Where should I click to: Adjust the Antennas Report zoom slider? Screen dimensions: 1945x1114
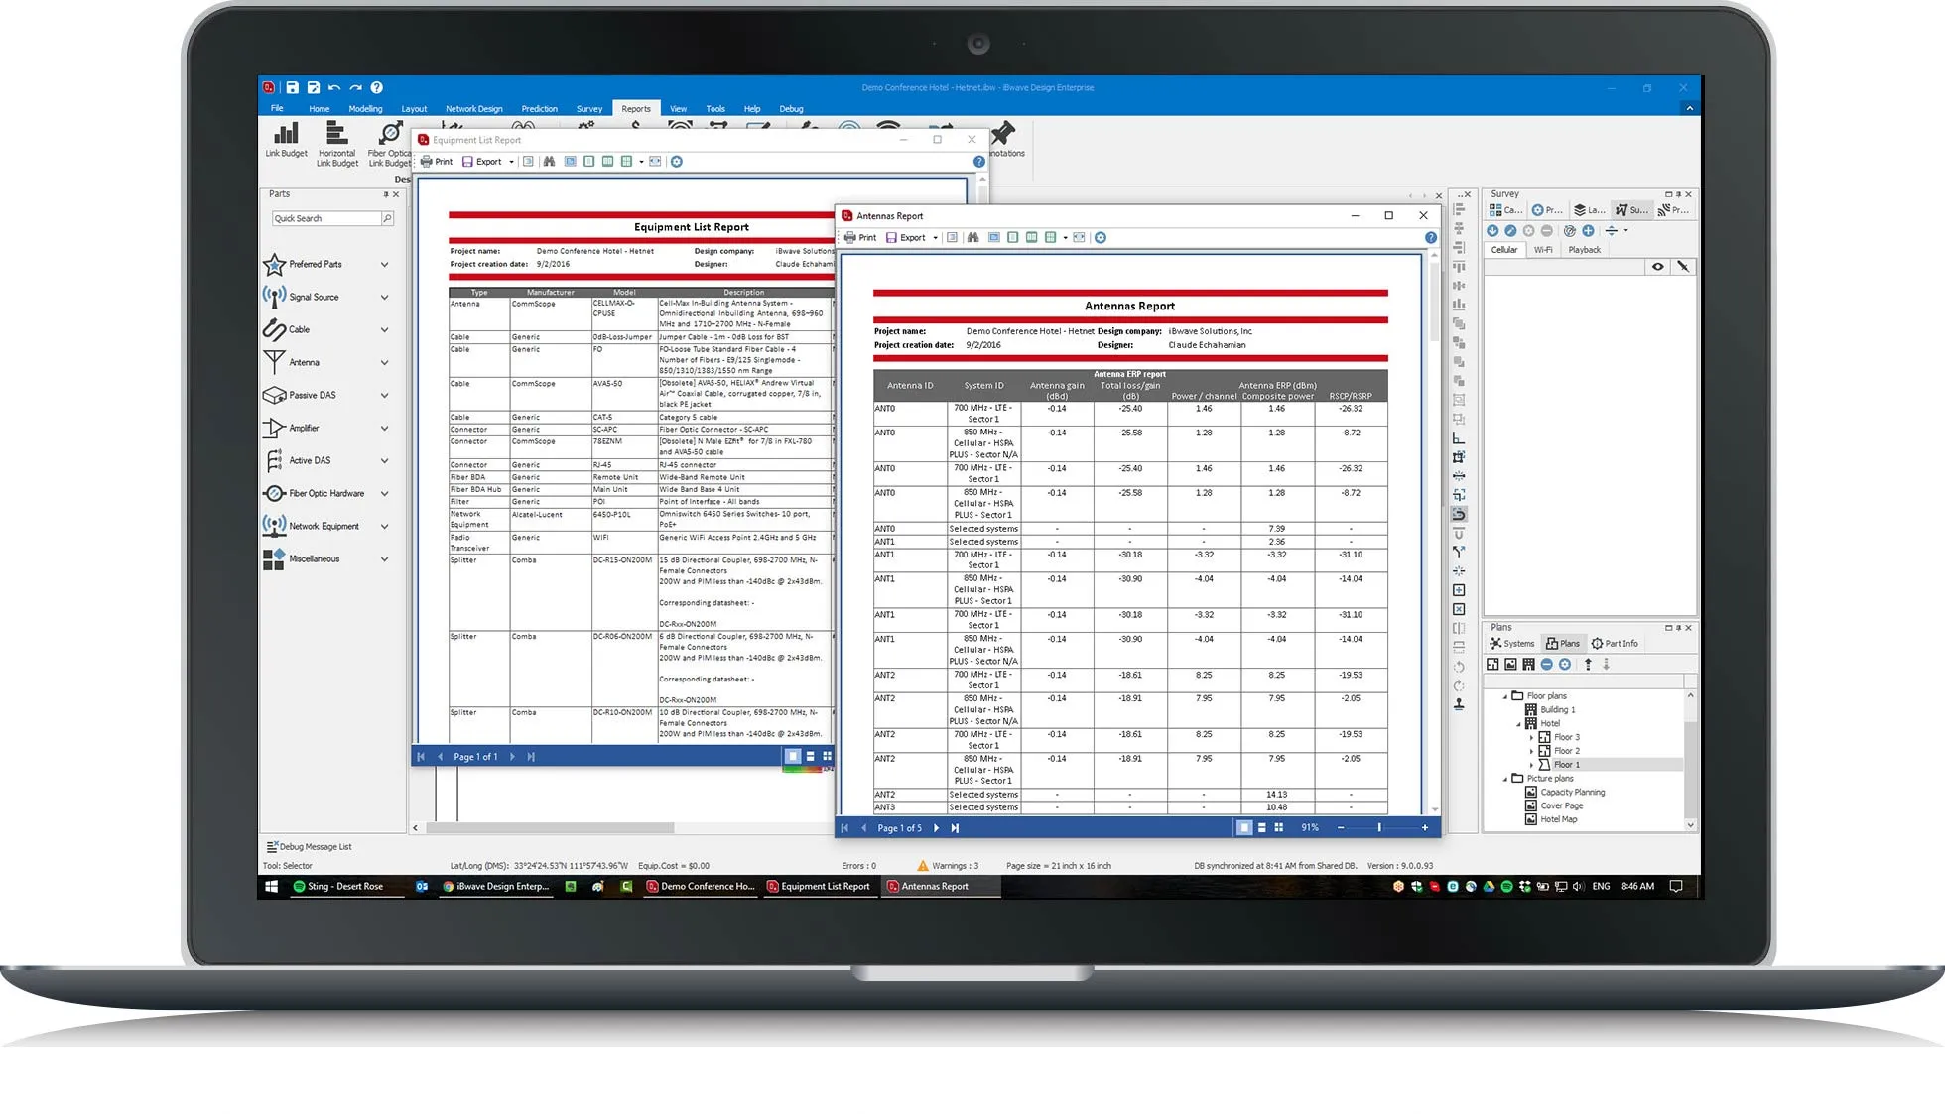(1379, 828)
